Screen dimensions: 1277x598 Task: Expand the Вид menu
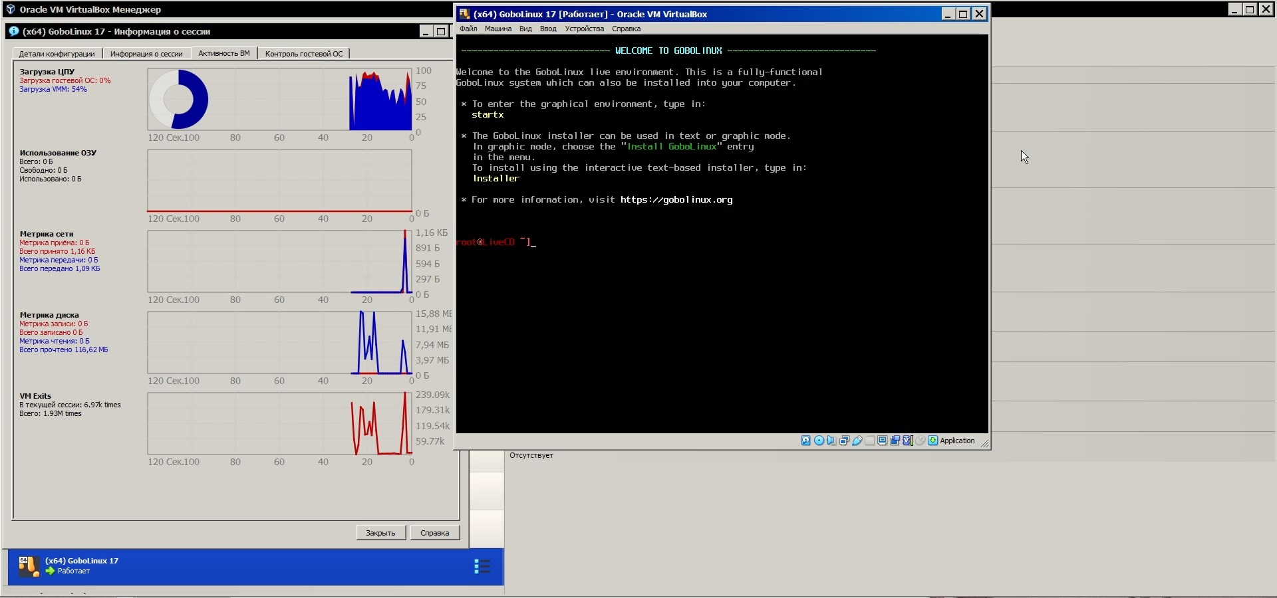(x=525, y=29)
